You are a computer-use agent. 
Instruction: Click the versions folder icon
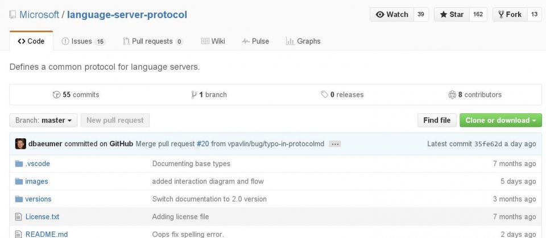[19, 199]
